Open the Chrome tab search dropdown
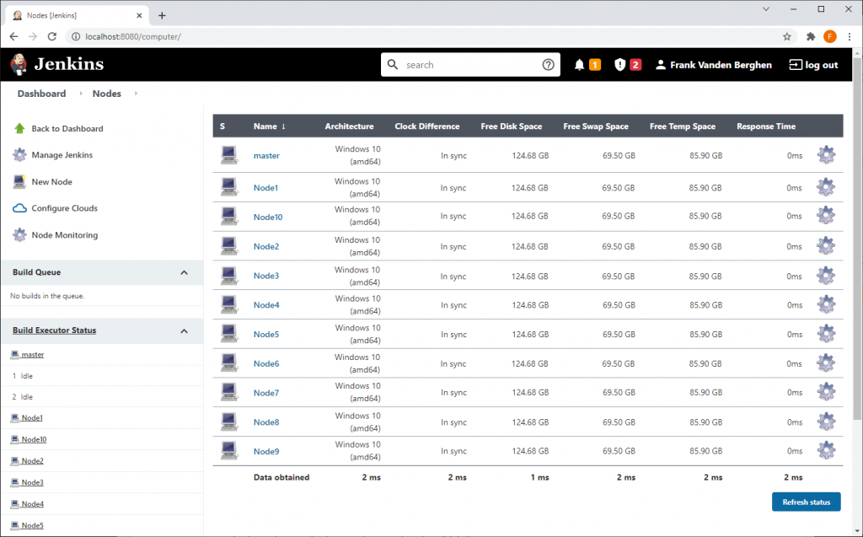Screen dimensions: 863x537 click(765, 8)
